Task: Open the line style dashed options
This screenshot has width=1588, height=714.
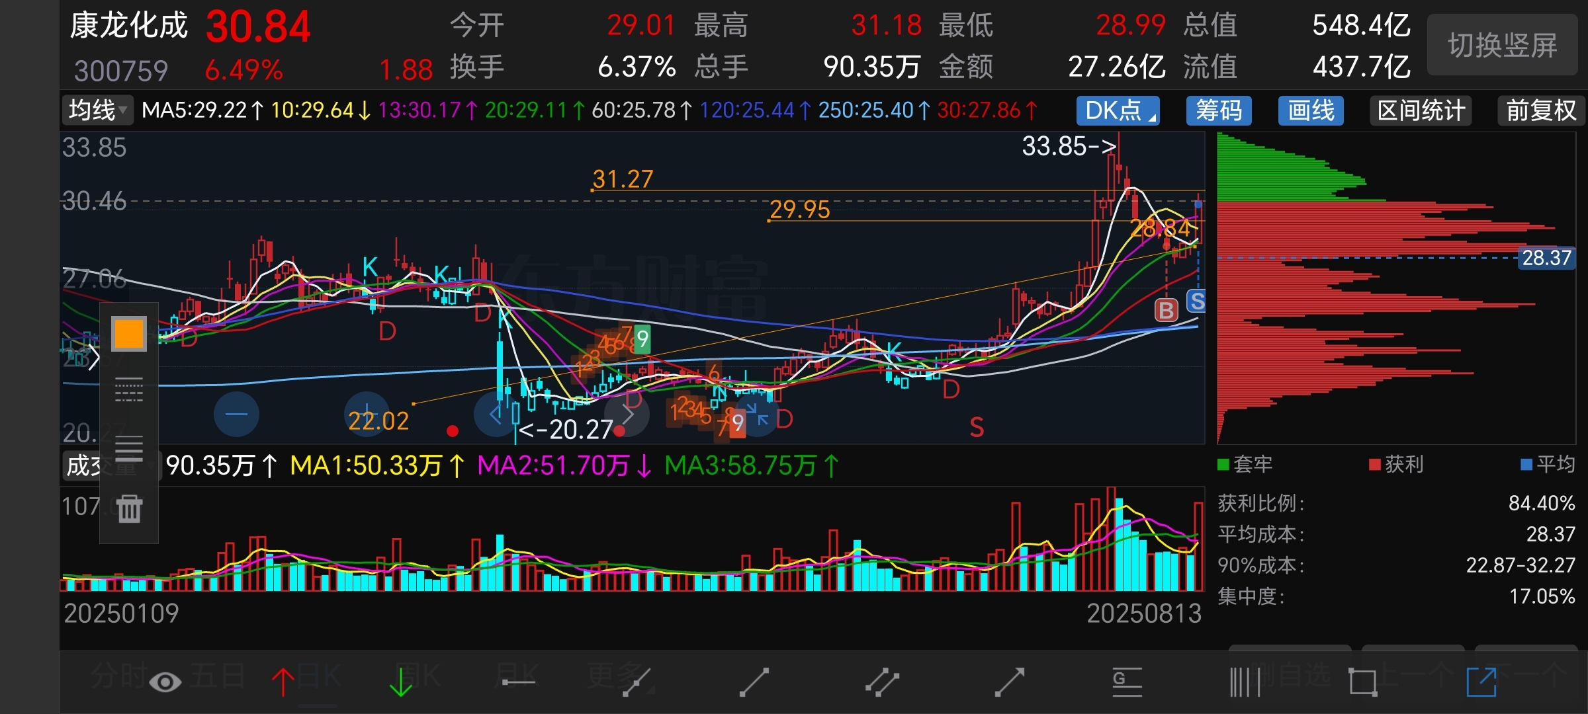Action: tap(128, 389)
